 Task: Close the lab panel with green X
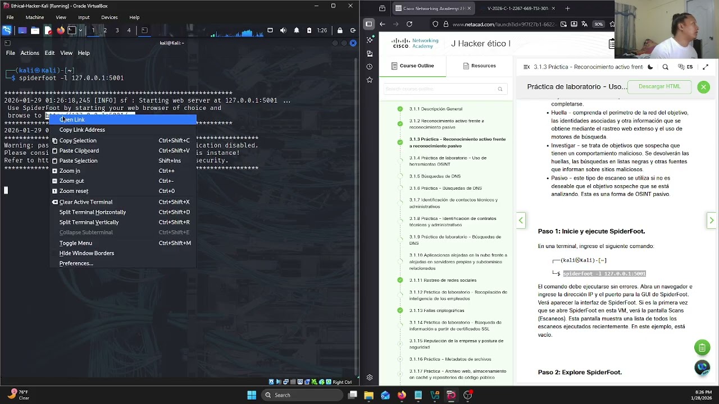pos(703,86)
